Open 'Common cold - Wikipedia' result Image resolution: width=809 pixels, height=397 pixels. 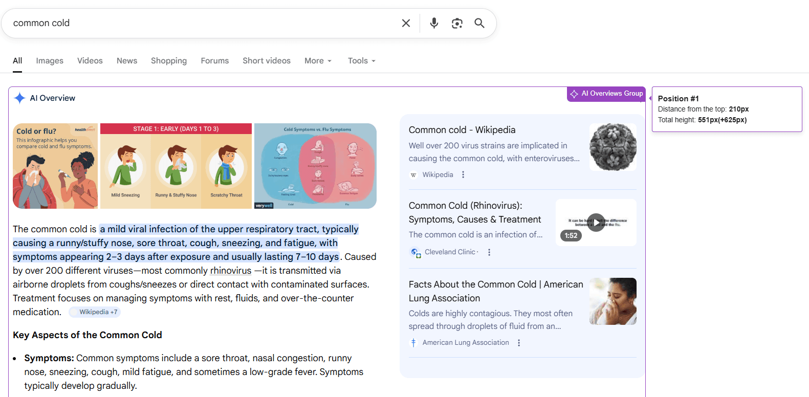pos(462,130)
